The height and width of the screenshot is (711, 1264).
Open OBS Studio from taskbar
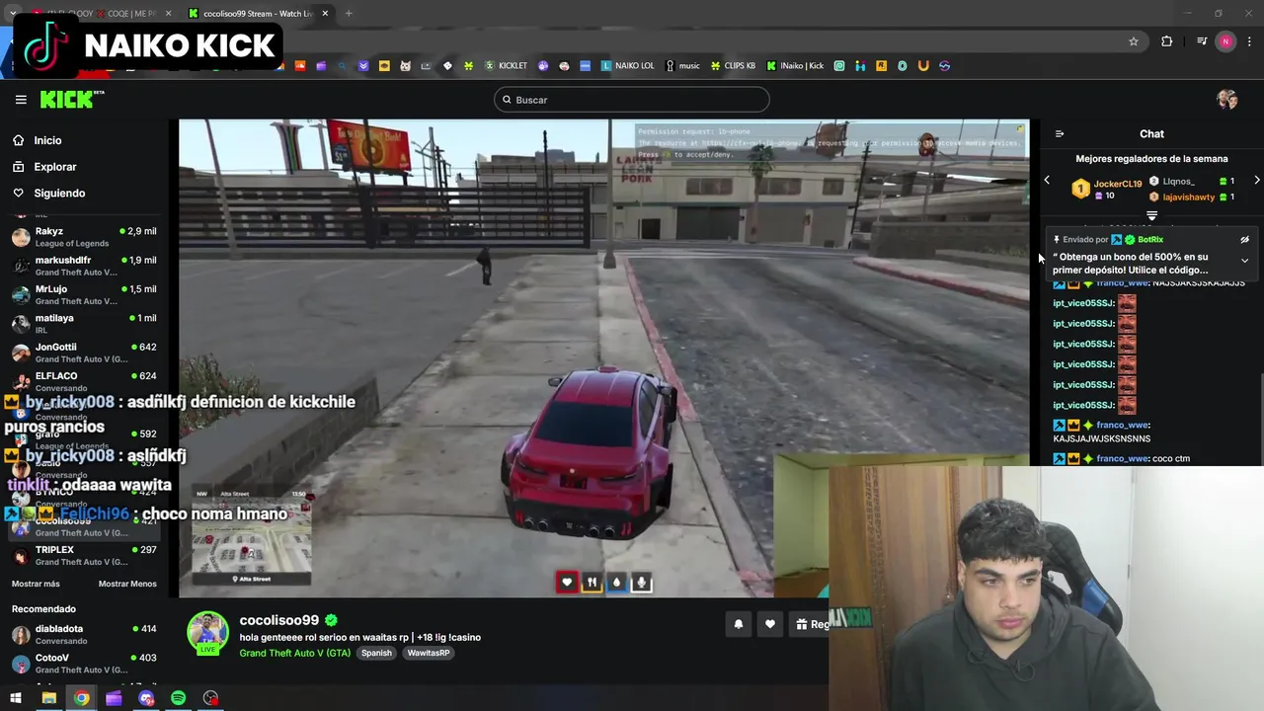[x=210, y=699]
